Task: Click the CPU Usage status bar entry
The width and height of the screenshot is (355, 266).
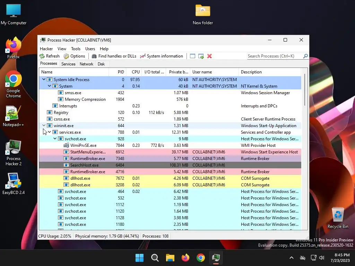Action: click(55, 236)
